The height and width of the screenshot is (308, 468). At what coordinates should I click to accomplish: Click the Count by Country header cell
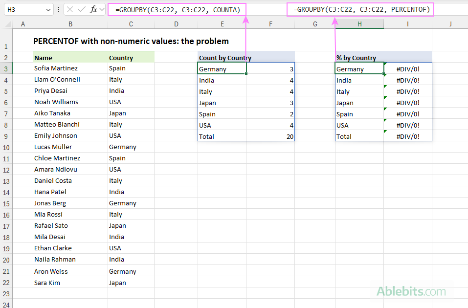tap(224, 57)
